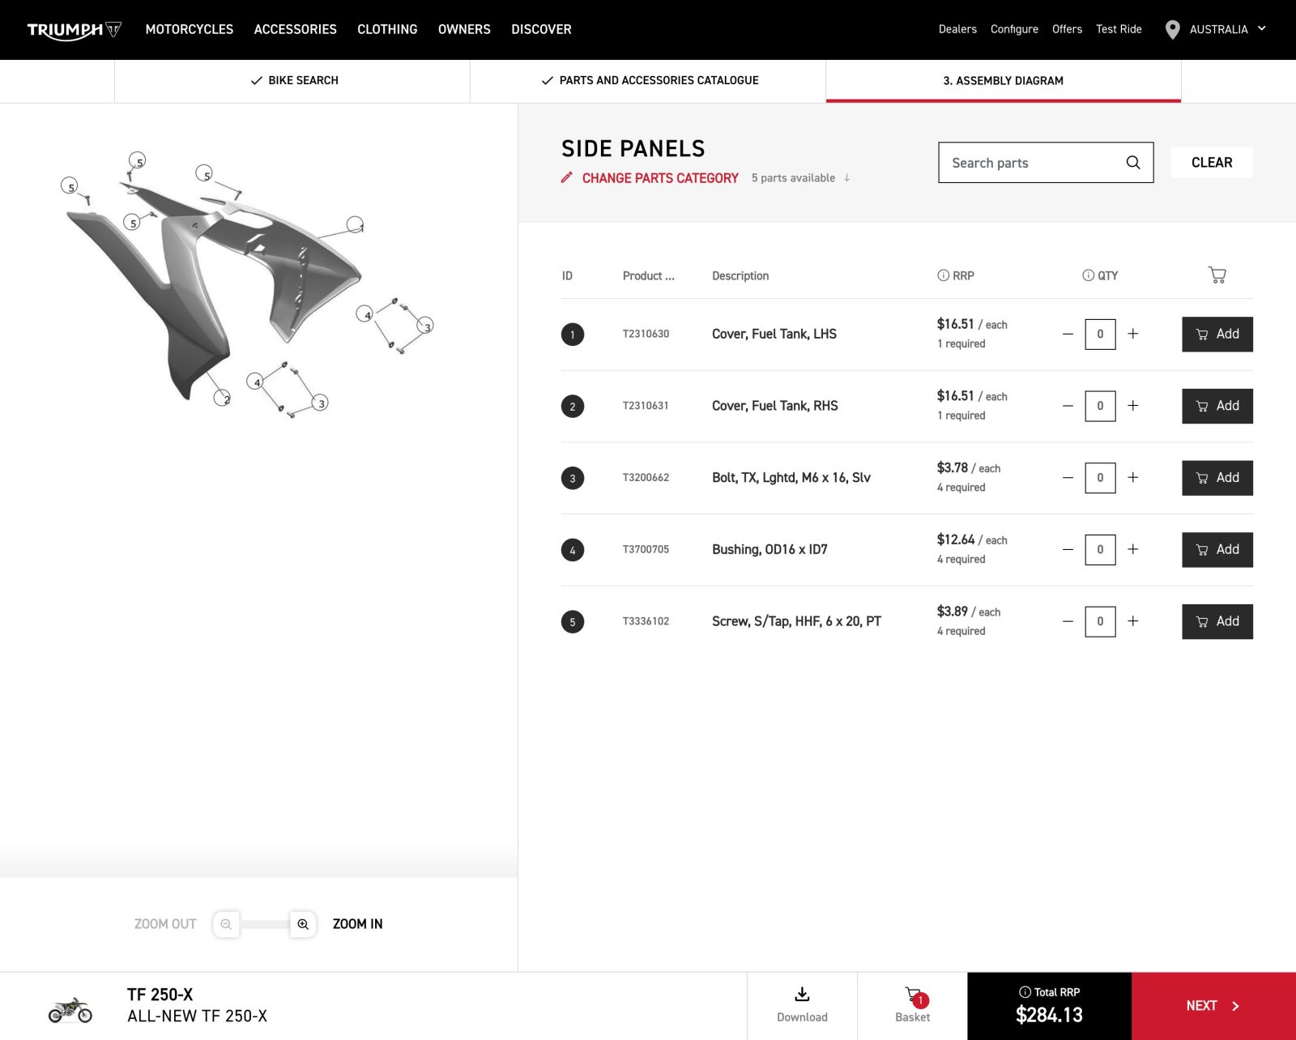This screenshot has height=1040, width=1296.
Task: Decrease quantity for Bushing, OD16 x ID7
Action: tap(1068, 549)
